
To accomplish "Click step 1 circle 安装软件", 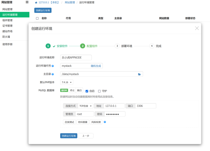I will (x=48, y=46).
